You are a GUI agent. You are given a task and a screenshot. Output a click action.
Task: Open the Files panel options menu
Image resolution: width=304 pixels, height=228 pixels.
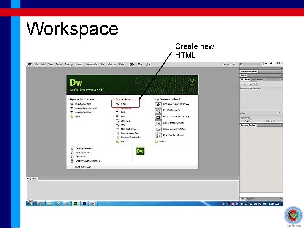[281, 199]
